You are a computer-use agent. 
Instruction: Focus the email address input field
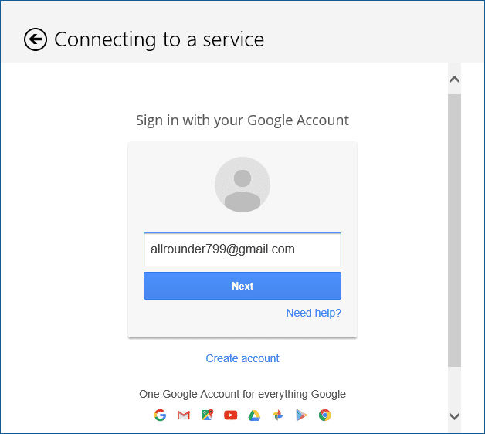click(x=242, y=249)
